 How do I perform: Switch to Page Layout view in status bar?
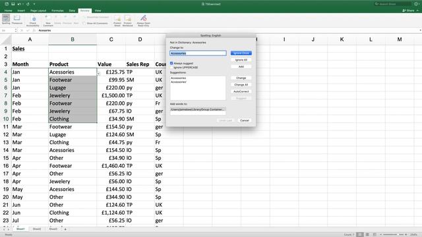tap(367, 234)
